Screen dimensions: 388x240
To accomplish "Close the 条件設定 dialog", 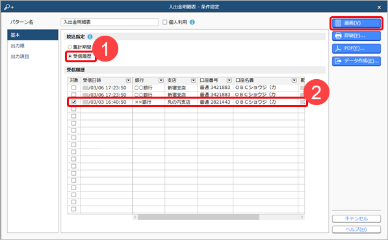I will point(379,7).
